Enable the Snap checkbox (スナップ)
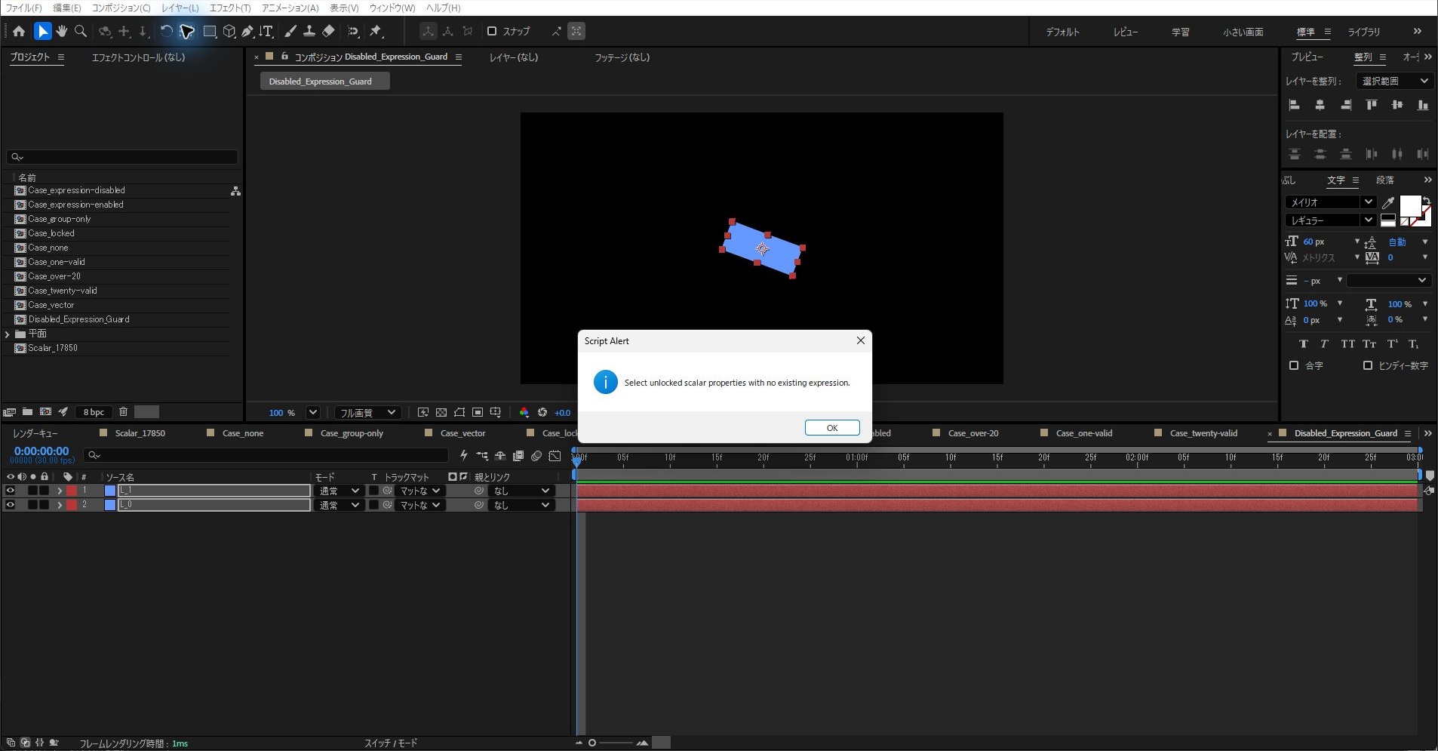 pos(492,31)
